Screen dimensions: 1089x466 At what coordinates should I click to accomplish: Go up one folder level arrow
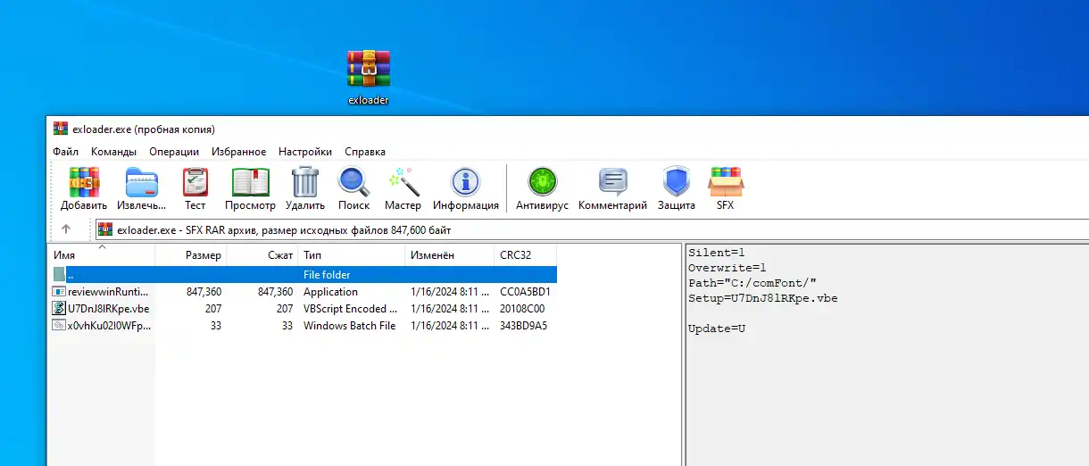click(x=66, y=229)
